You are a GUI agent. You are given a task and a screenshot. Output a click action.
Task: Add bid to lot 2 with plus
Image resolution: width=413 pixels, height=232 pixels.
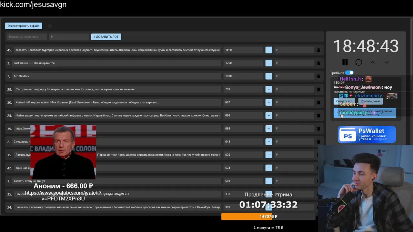click(269, 141)
